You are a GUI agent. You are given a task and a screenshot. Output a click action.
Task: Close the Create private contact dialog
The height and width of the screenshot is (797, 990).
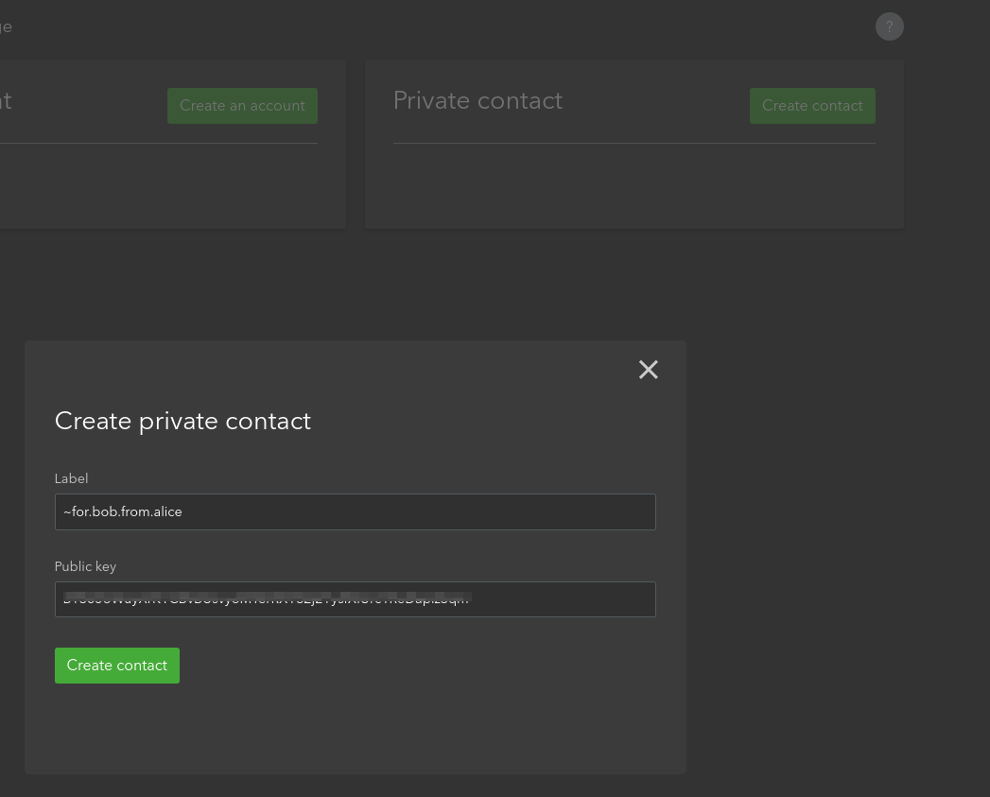(x=649, y=370)
